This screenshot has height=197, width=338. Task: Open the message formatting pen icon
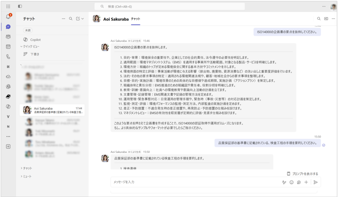tap(284, 182)
